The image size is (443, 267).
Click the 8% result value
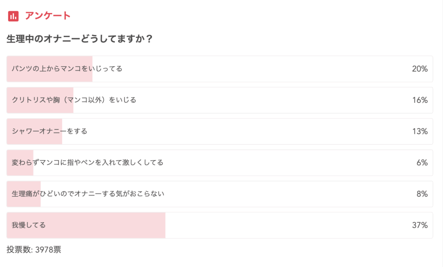(x=422, y=194)
